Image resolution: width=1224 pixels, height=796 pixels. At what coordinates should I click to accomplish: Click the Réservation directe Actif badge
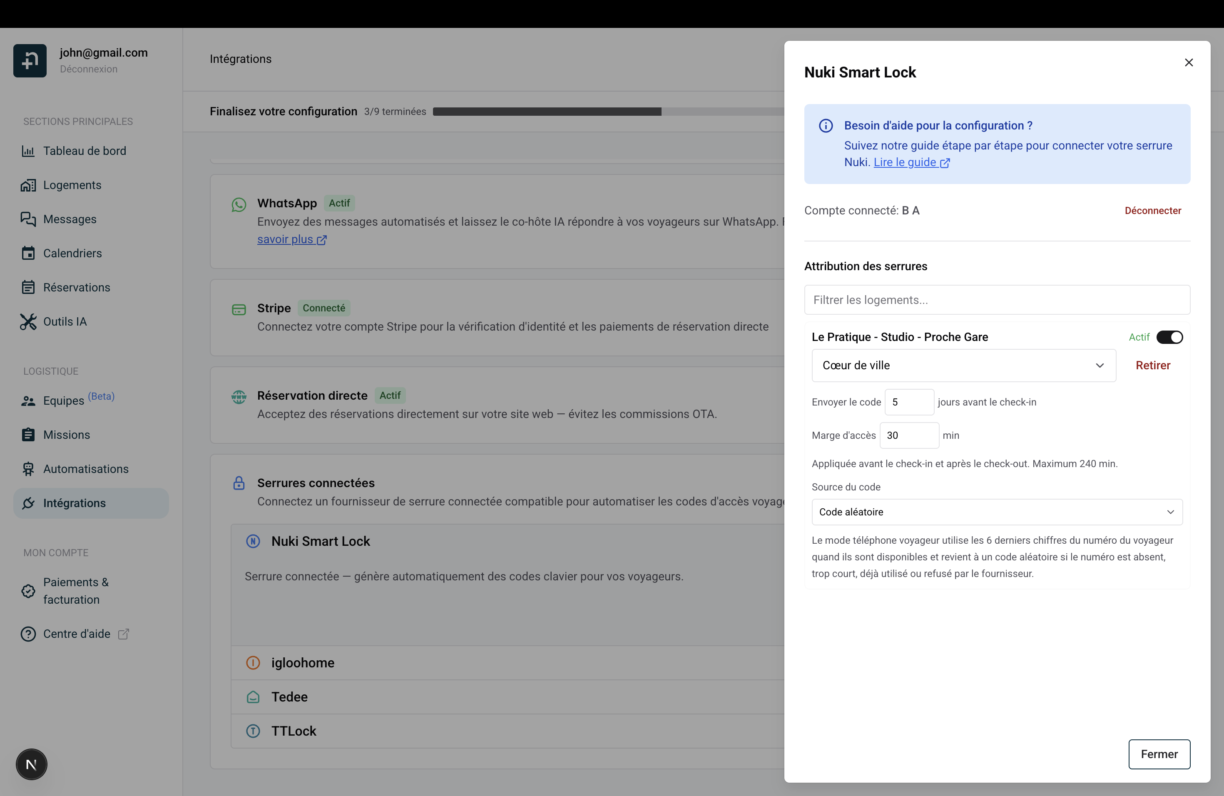(390, 396)
